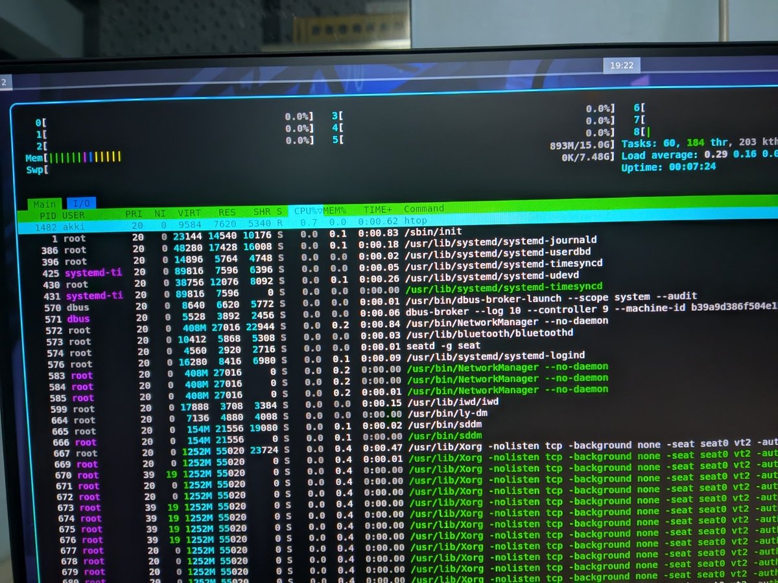Sort by the TIME+ column header
Screen dimensions: 778x583
pos(377,209)
